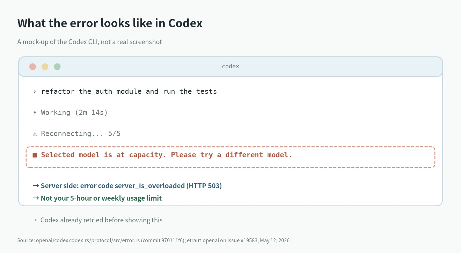Click the "›" prompt chevron in the terminal

35,92
